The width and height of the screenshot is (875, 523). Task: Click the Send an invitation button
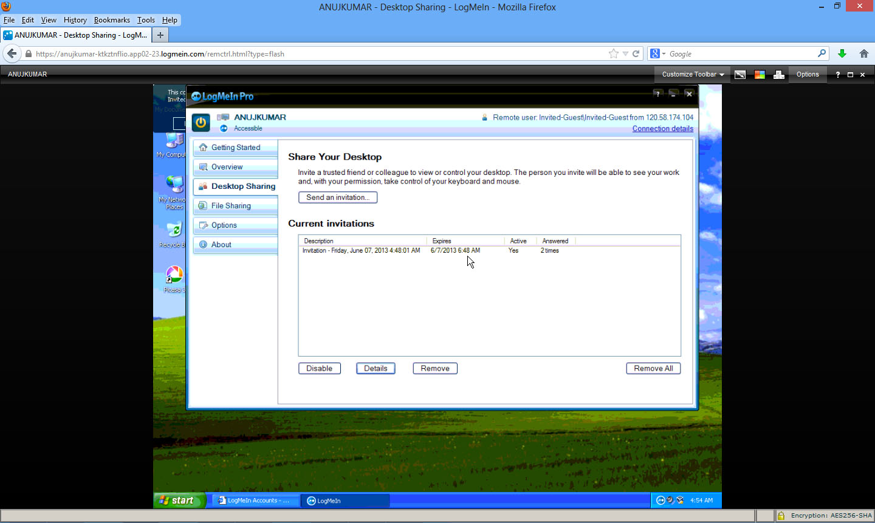coord(338,197)
